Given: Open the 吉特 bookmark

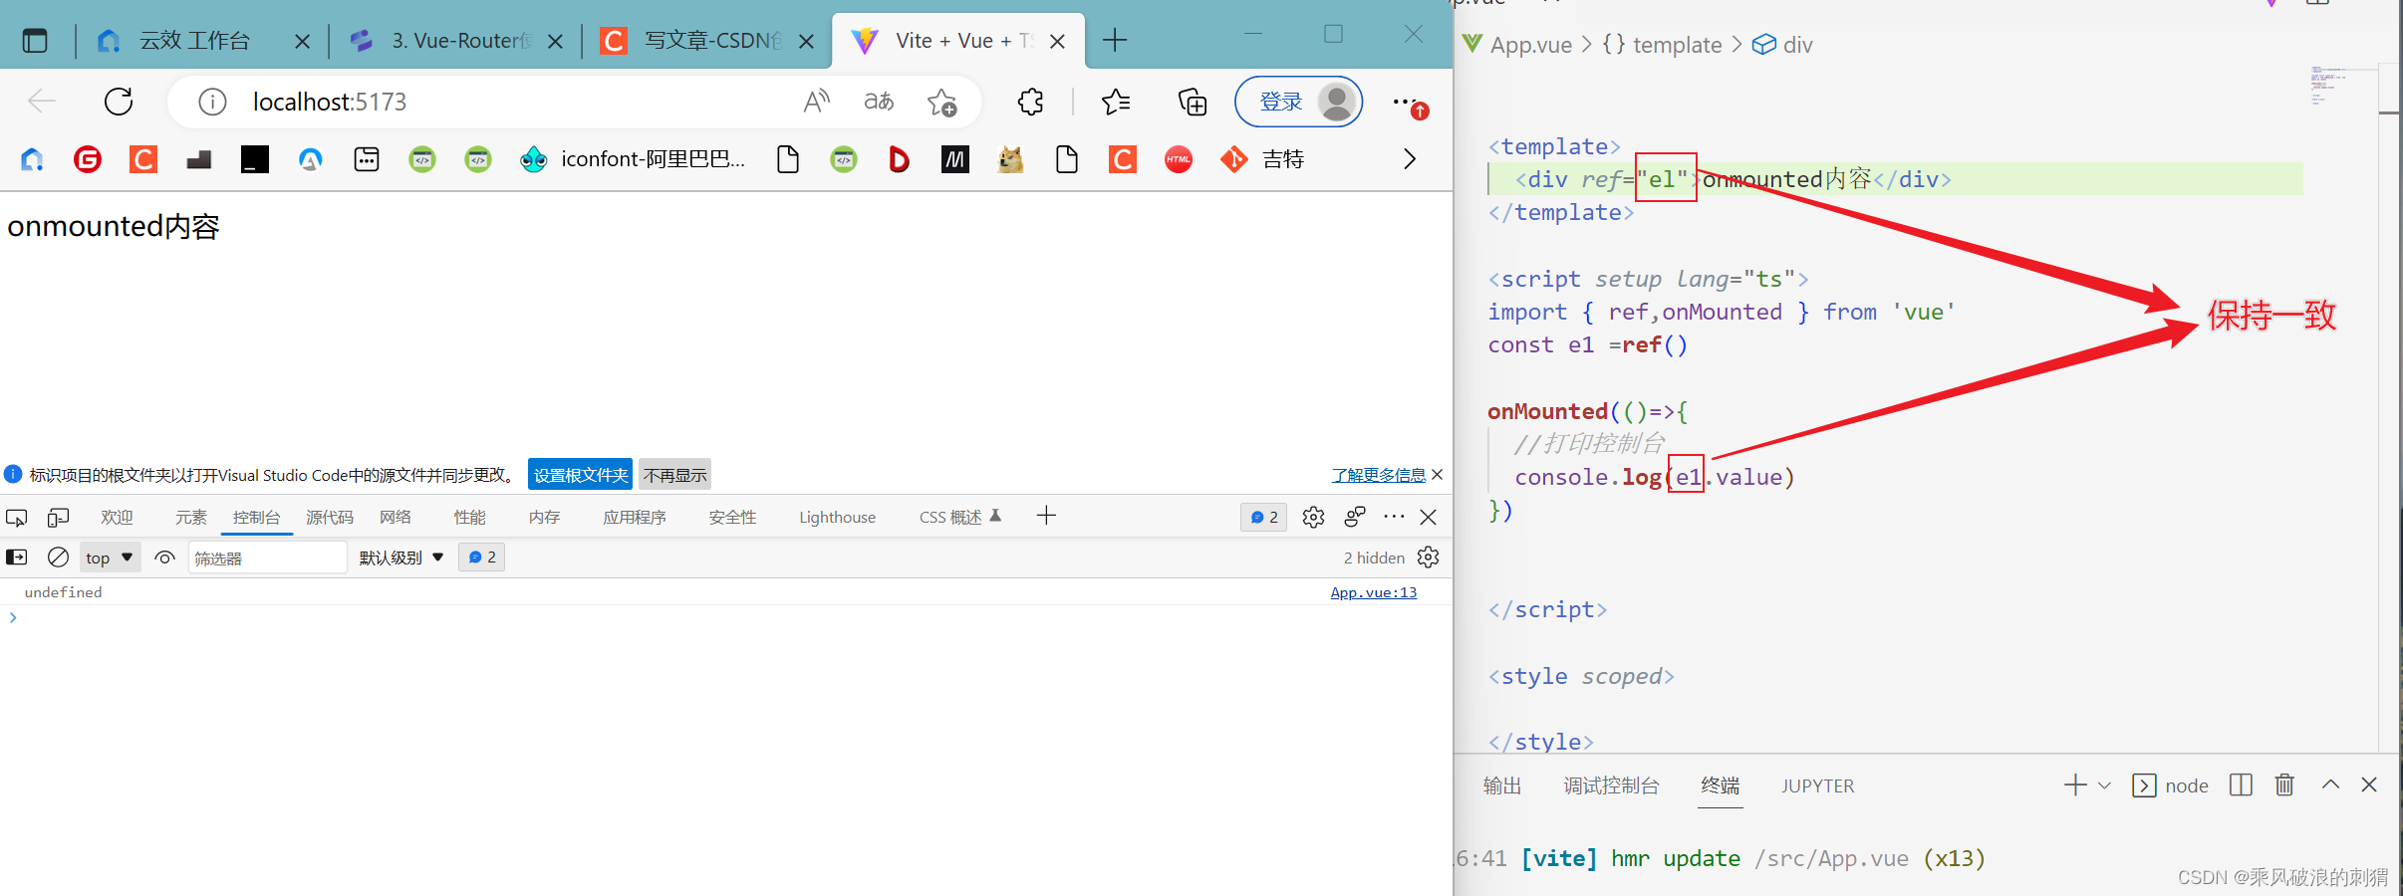Looking at the screenshot, I should click(x=1262, y=159).
